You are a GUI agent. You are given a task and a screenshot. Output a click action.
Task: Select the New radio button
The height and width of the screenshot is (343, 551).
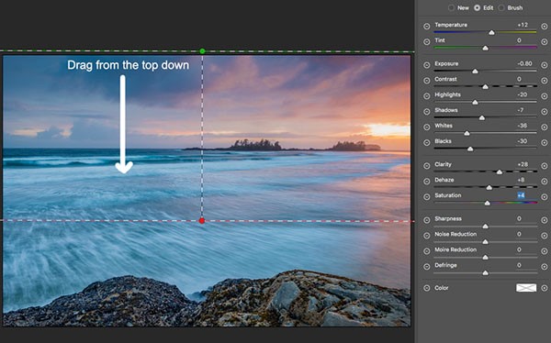pyautogui.click(x=451, y=7)
